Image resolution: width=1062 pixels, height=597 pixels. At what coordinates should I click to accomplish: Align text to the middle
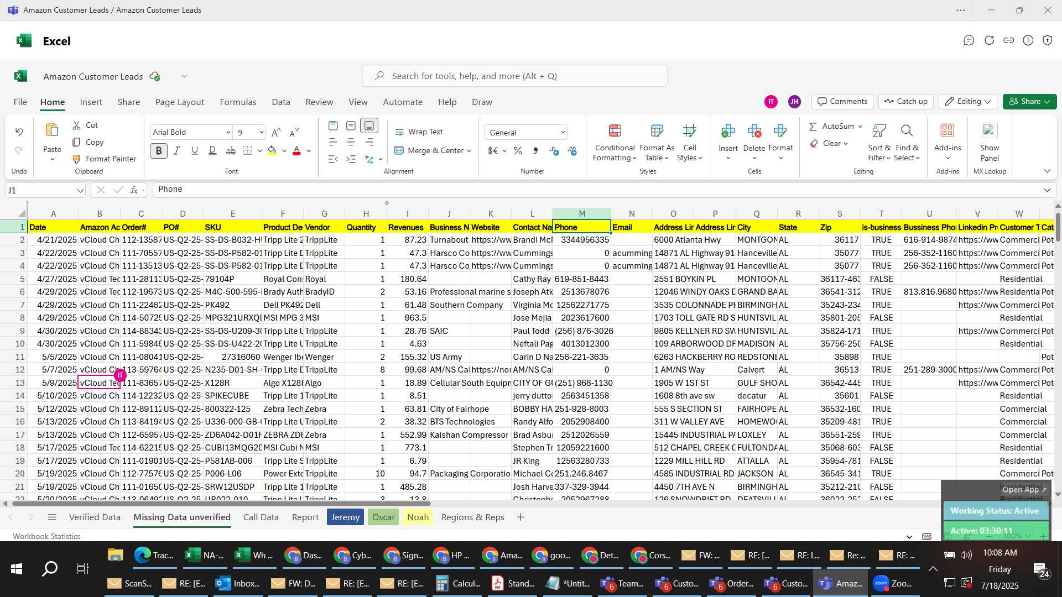point(351,125)
